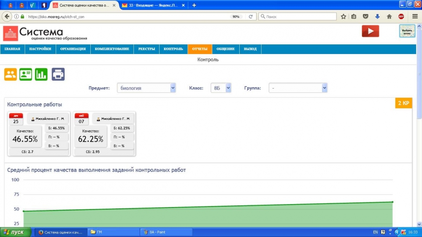Click the EN language indicator in tray

[x=375, y=232]
